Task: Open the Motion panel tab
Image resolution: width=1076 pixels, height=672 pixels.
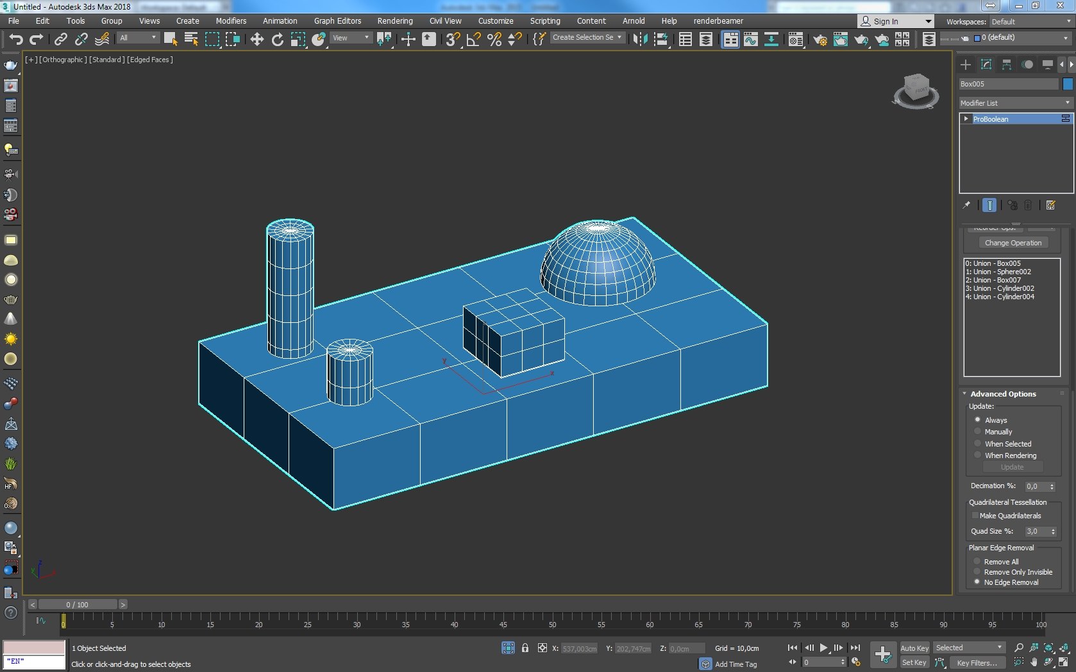Action: tap(1027, 65)
